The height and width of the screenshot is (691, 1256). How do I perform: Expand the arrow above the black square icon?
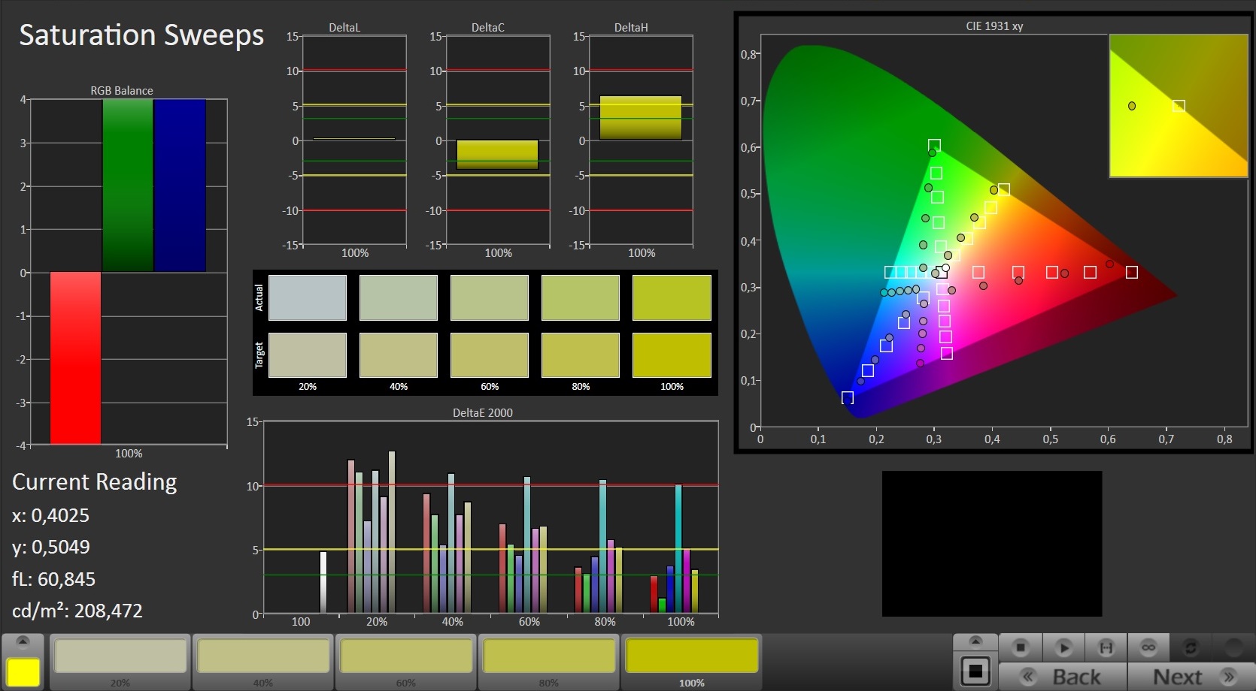click(x=975, y=641)
